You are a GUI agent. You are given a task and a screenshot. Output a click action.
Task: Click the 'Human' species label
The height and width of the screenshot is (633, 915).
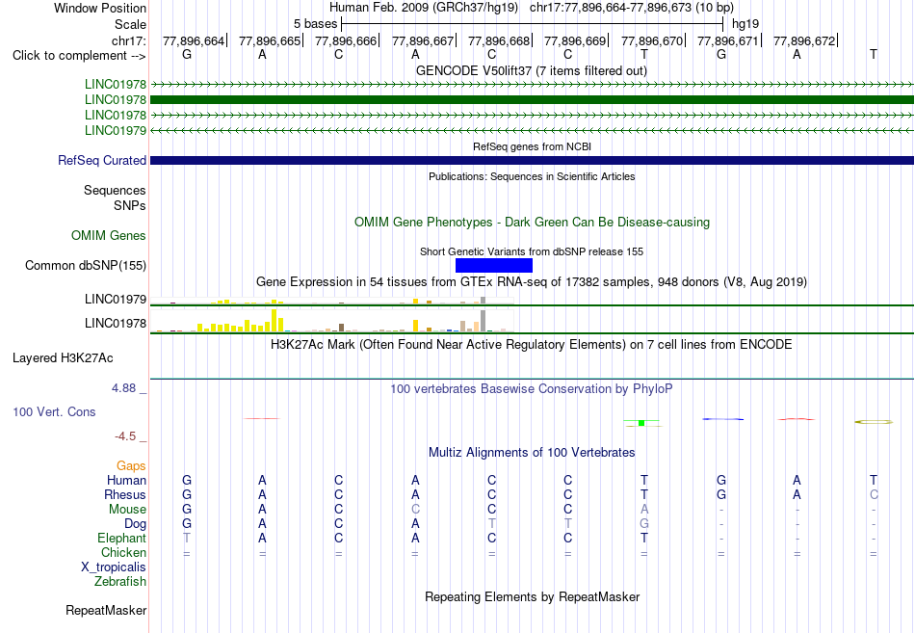point(126,480)
